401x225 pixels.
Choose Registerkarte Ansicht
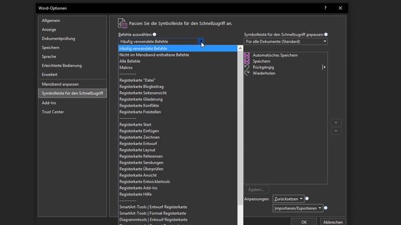click(178, 175)
